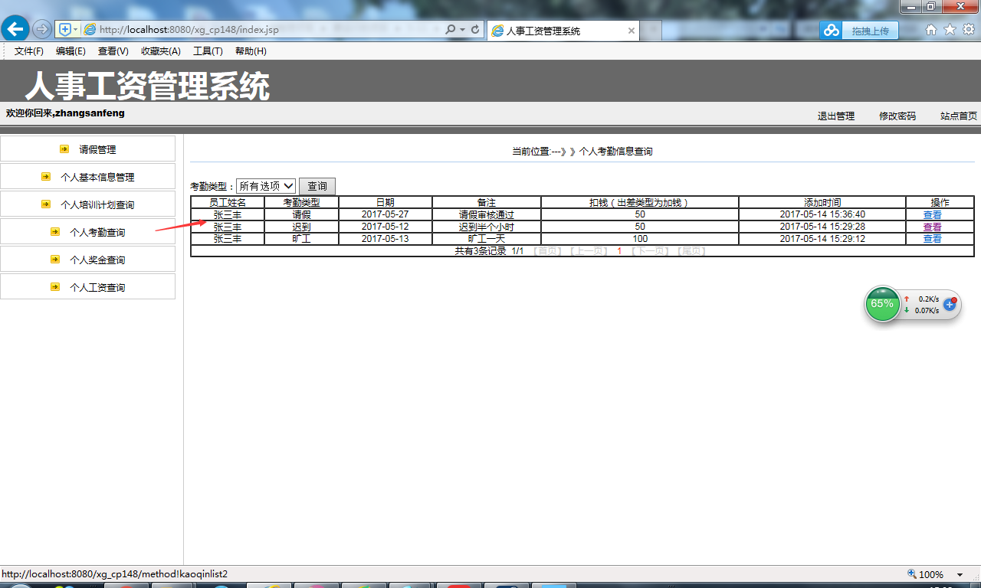Click 查看 link for the 请假 row
981x588 pixels.
[932, 215]
